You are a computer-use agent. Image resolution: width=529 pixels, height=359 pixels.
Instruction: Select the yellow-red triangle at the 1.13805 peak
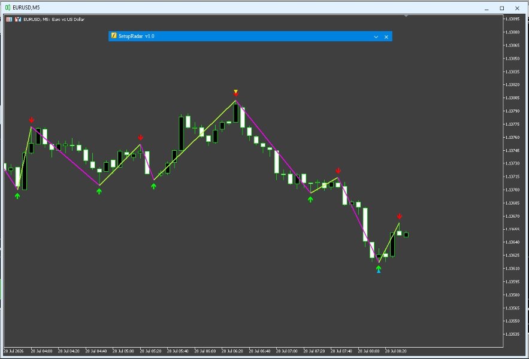[x=236, y=92]
